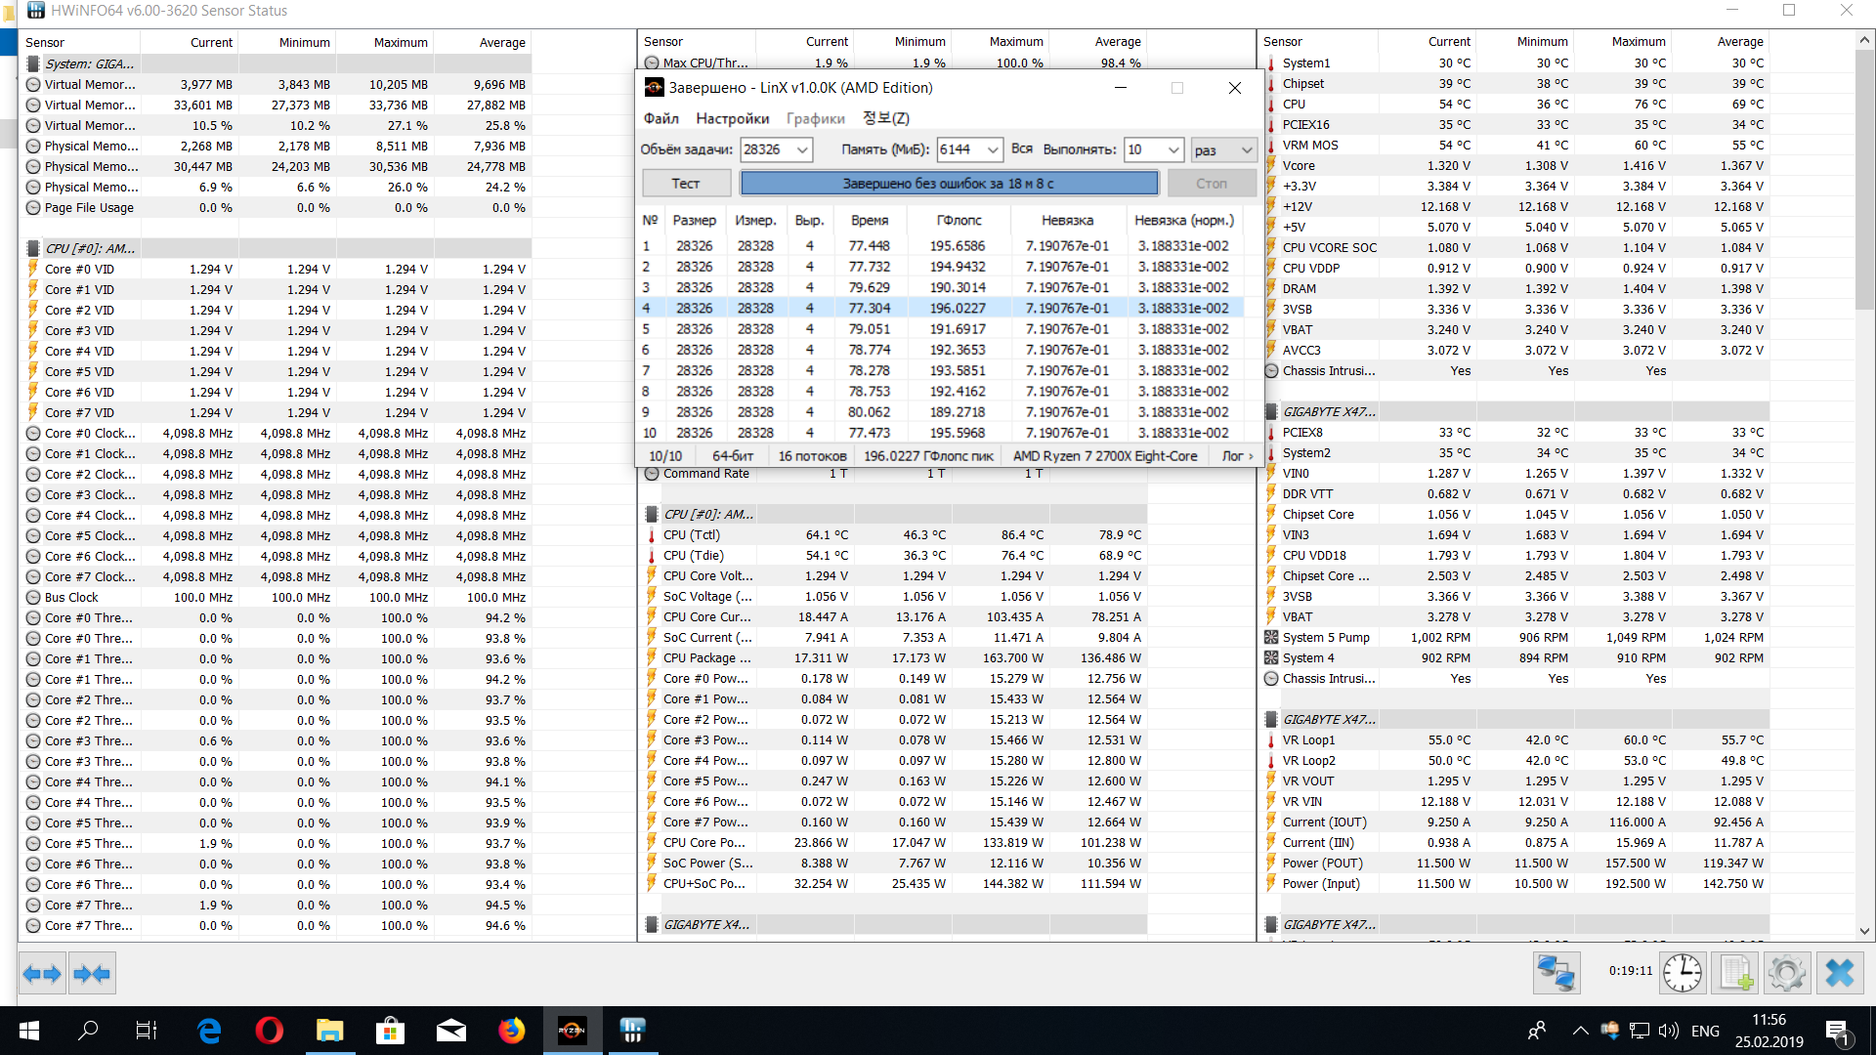Open sensor settings gear icon
Image resolution: width=1876 pixels, height=1055 pixels.
coord(1787,973)
